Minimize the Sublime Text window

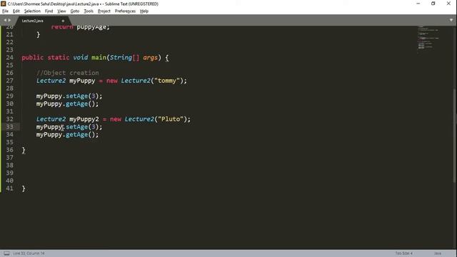point(418,4)
